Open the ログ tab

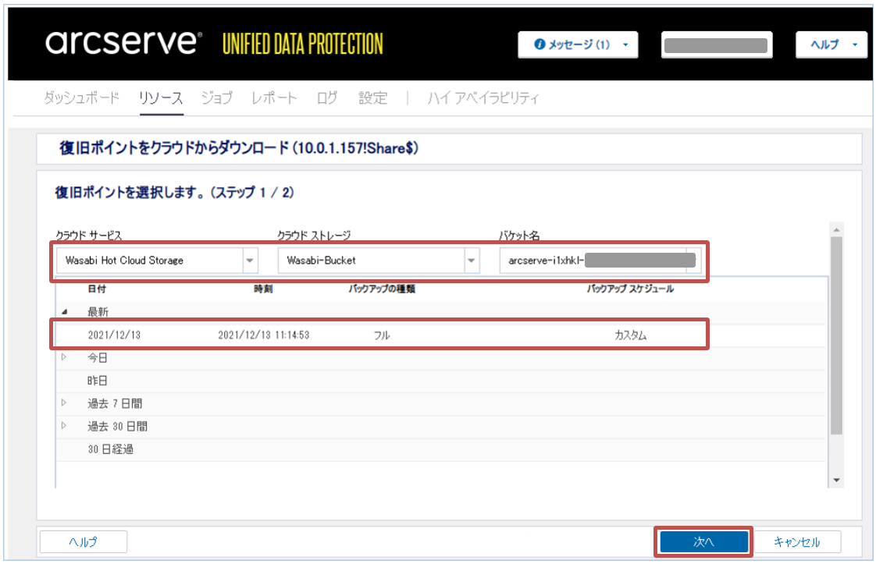coord(327,98)
